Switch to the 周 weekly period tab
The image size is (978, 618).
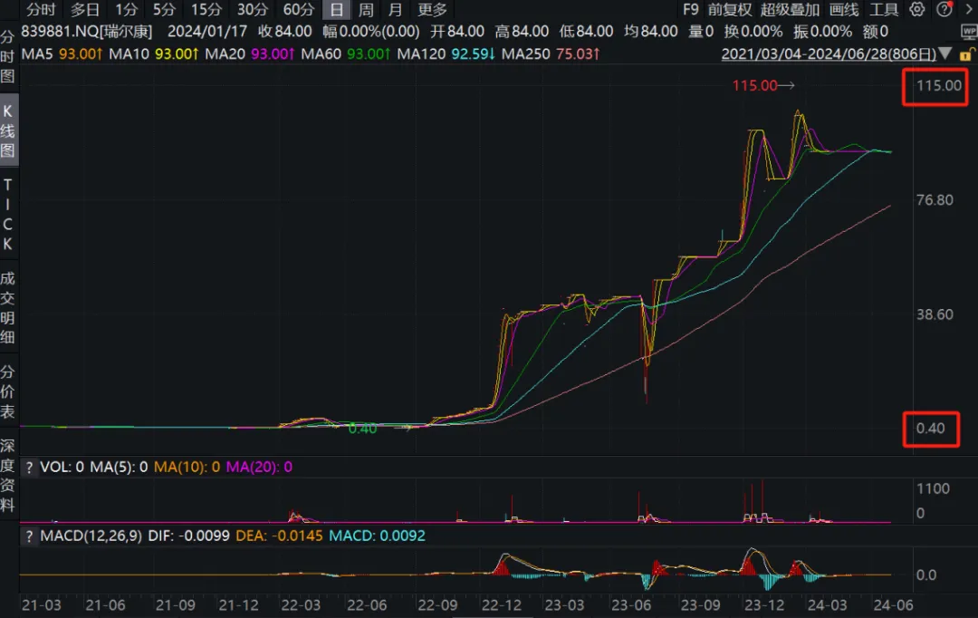366,10
